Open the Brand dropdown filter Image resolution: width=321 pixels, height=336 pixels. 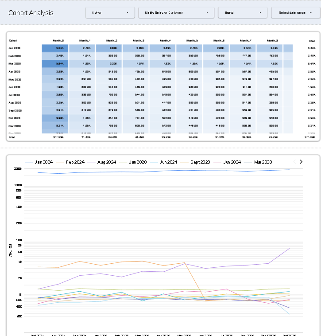243,13
